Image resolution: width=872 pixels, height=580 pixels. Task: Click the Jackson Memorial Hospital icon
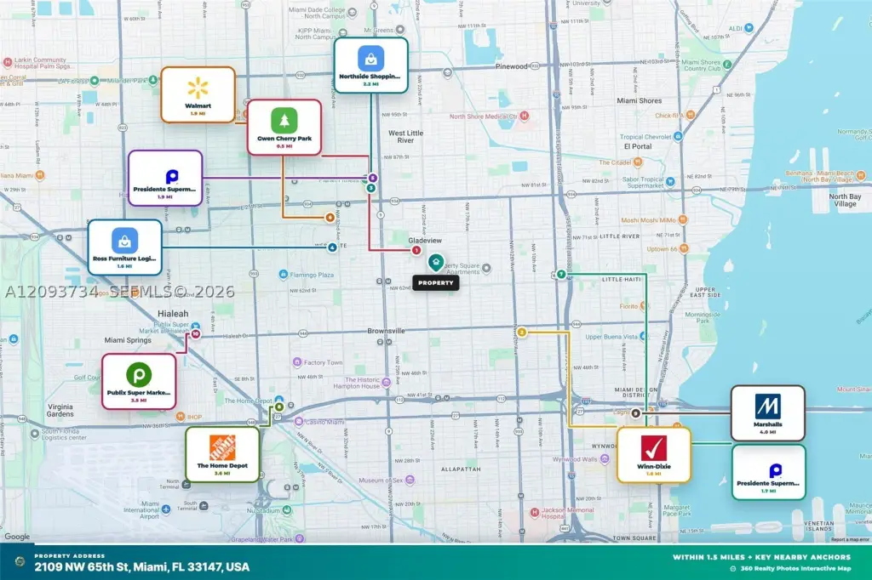535,512
